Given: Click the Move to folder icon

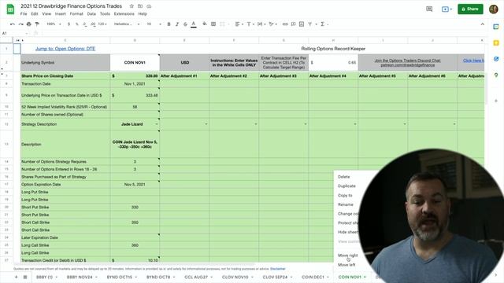Looking at the screenshot, I should [x=140, y=6].
